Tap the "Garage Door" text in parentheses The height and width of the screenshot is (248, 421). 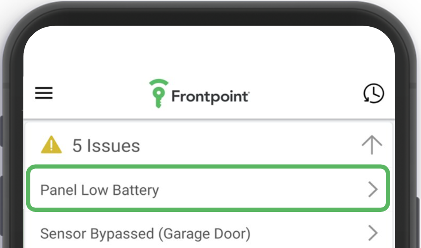pyautogui.click(x=204, y=234)
